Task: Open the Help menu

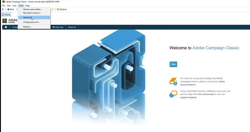Action: [x=27, y=6]
